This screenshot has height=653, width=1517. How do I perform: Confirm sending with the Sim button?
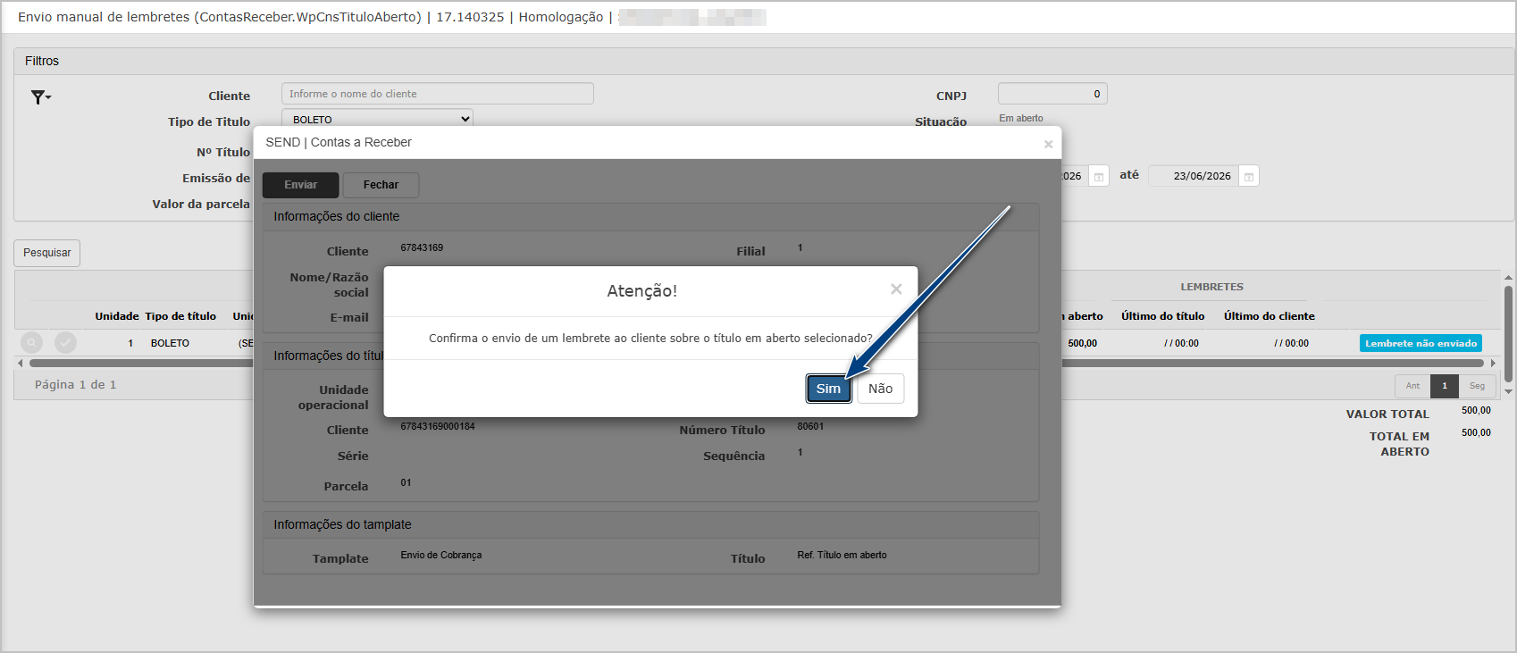(828, 389)
